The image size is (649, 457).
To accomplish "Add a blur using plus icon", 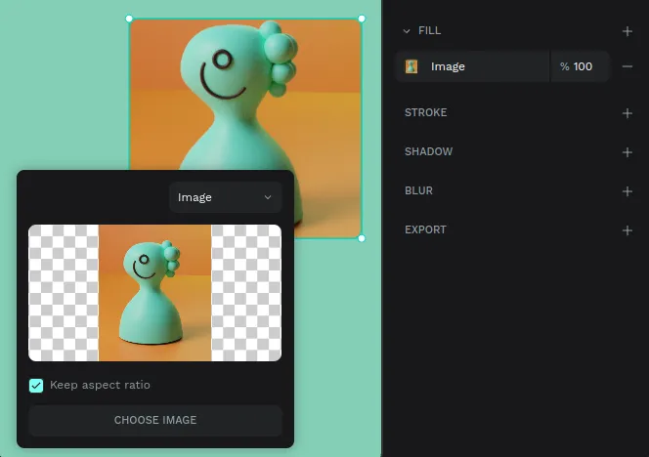I will point(627,191).
